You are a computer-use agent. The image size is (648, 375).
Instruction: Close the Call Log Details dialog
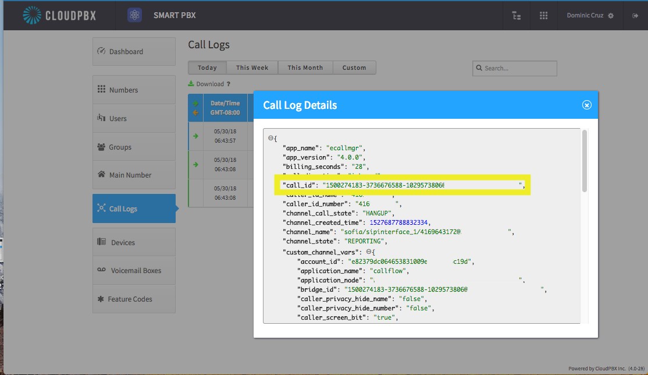(x=586, y=105)
